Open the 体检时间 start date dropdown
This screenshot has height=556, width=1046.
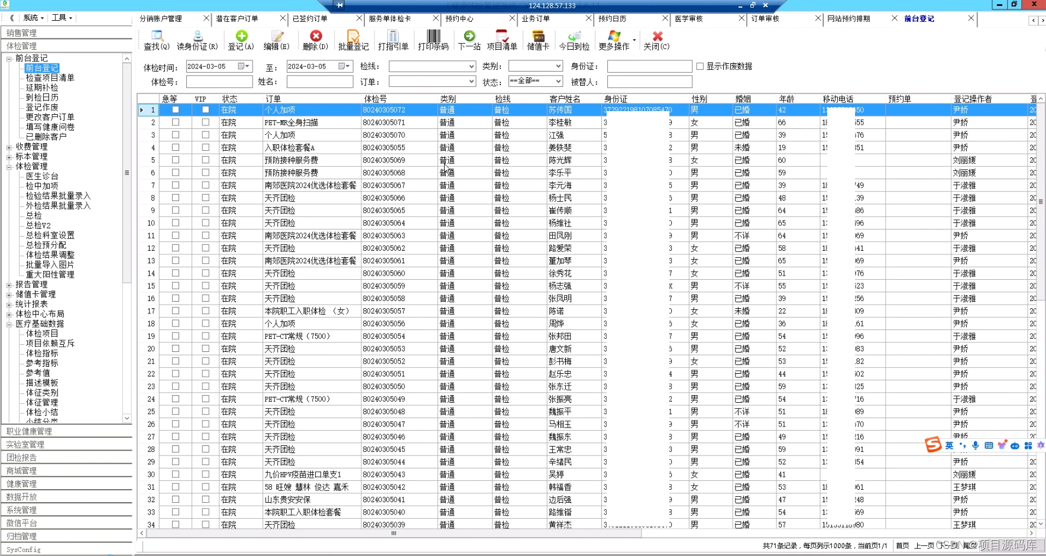247,66
